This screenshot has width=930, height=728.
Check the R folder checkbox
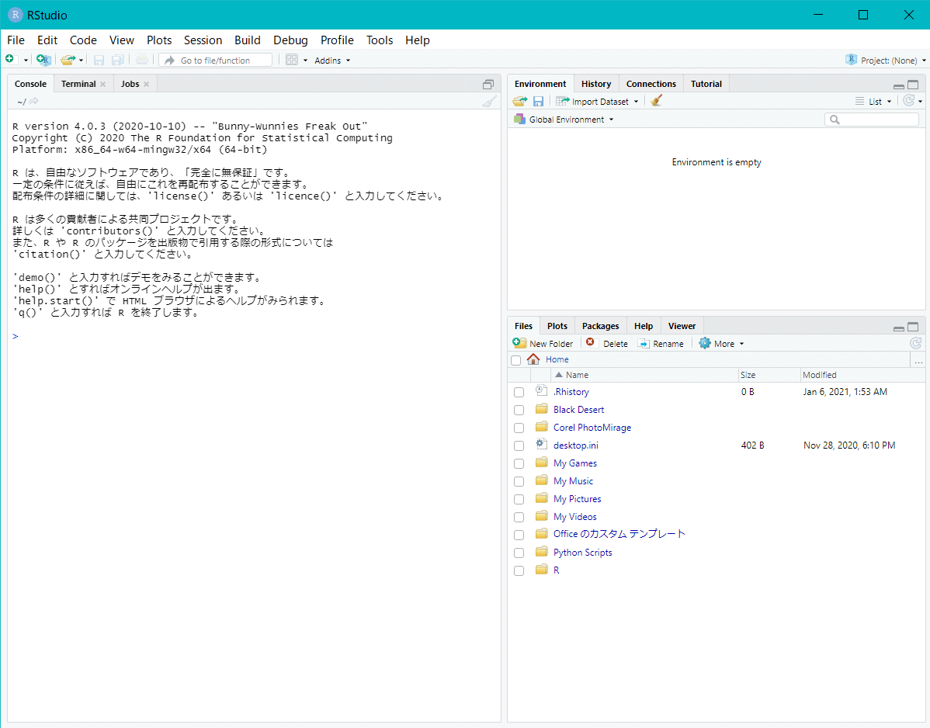(519, 570)
